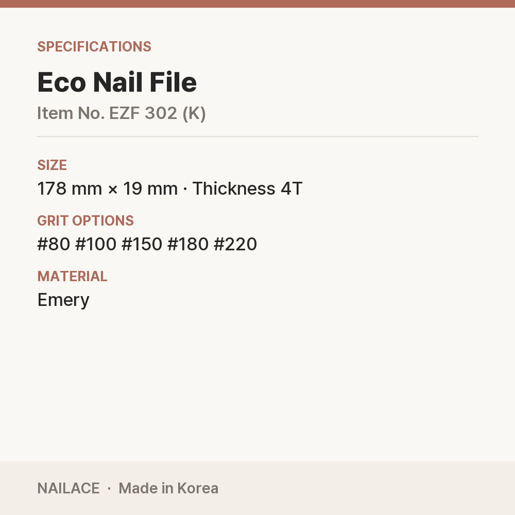Choose the #100 grit option
515x515 pixels.
[x=96, y=244]
